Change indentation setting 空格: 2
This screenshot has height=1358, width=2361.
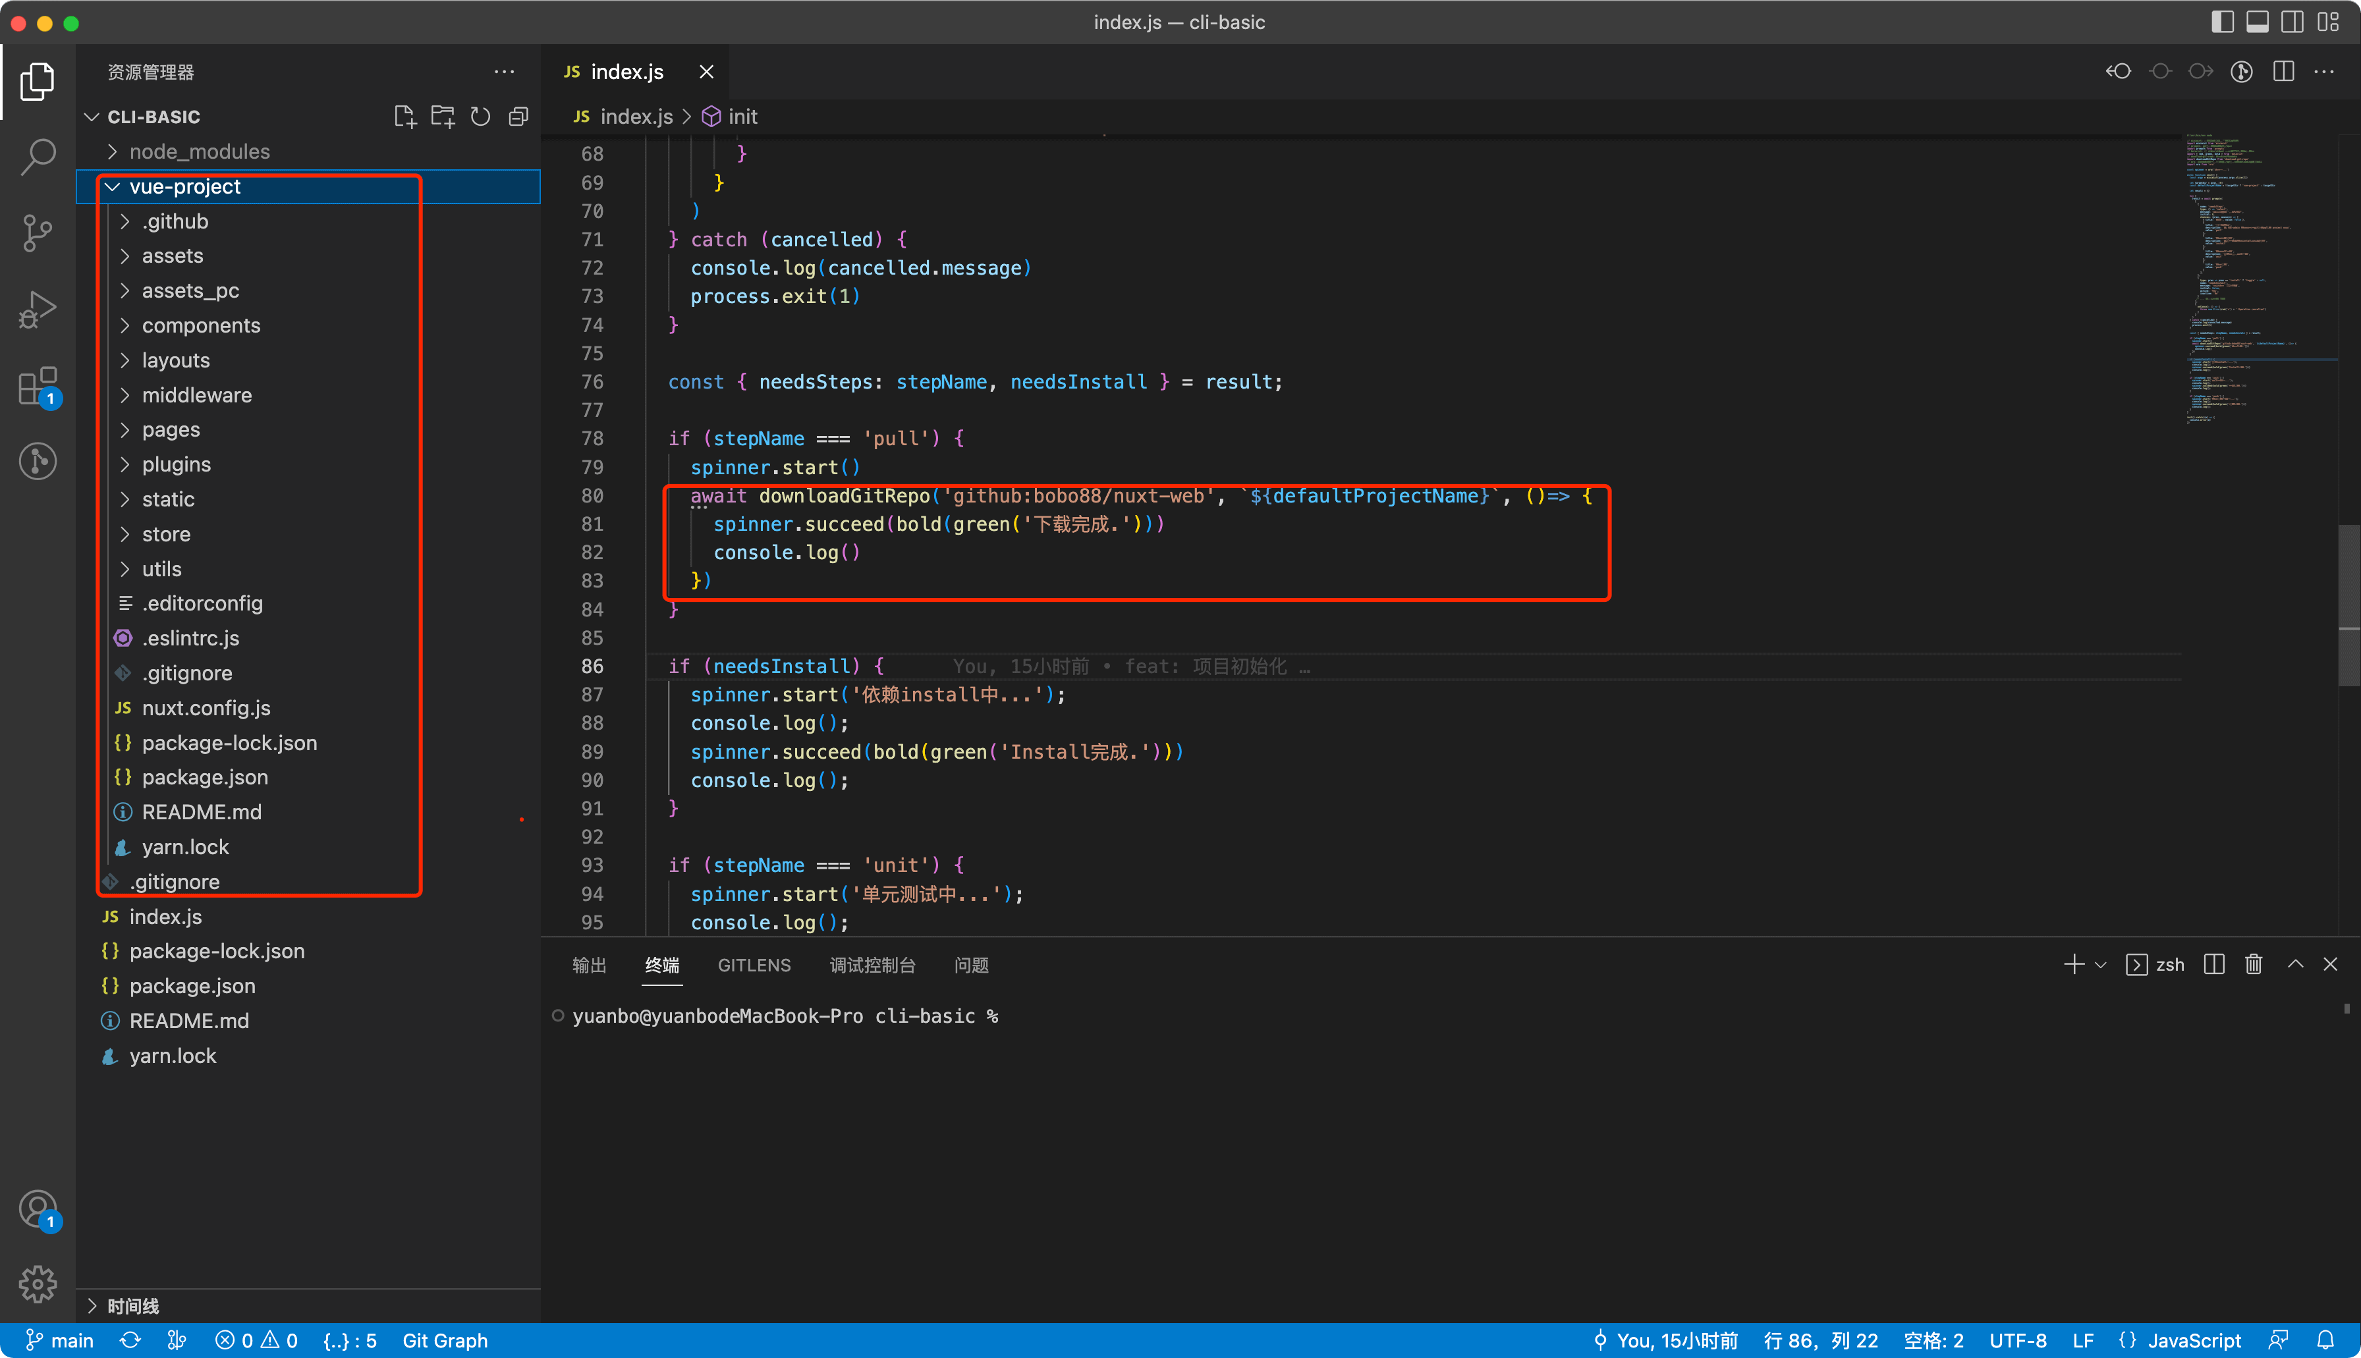(x=1933, y=1340)
